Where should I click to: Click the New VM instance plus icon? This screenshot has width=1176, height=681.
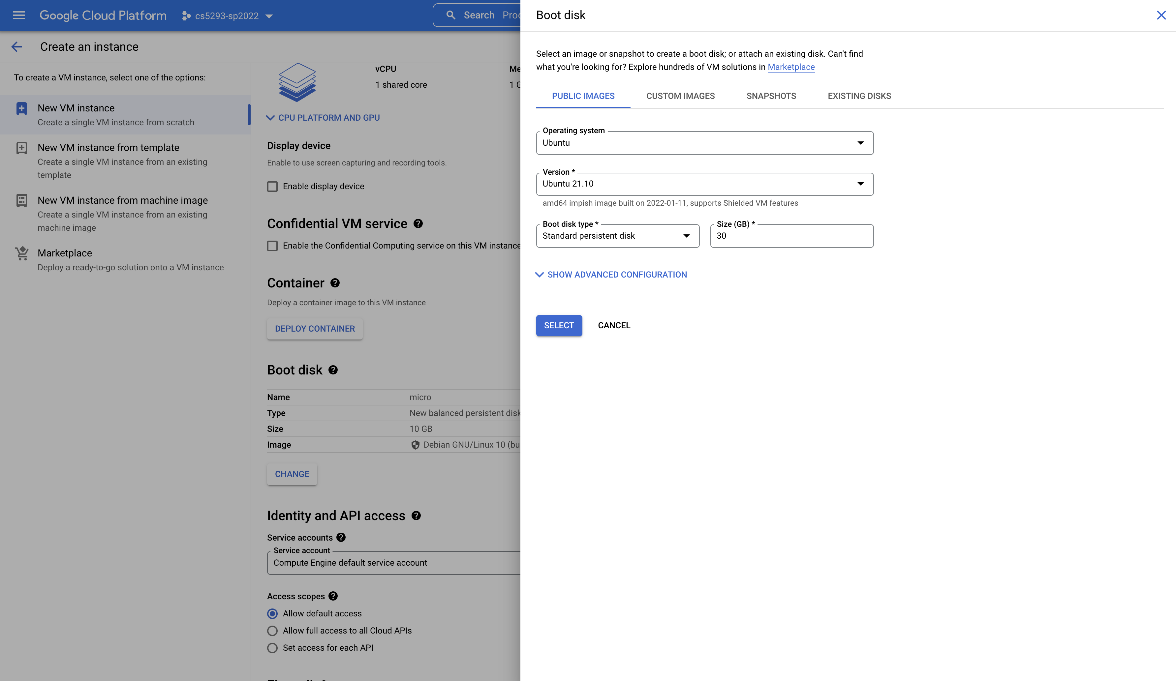[x=21, y=108]
